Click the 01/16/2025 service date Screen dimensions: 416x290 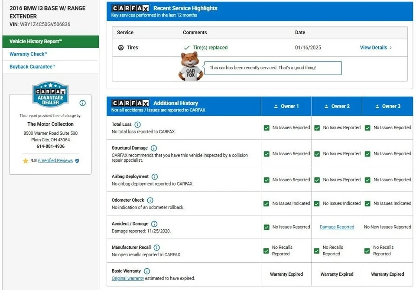click(308, 48)
